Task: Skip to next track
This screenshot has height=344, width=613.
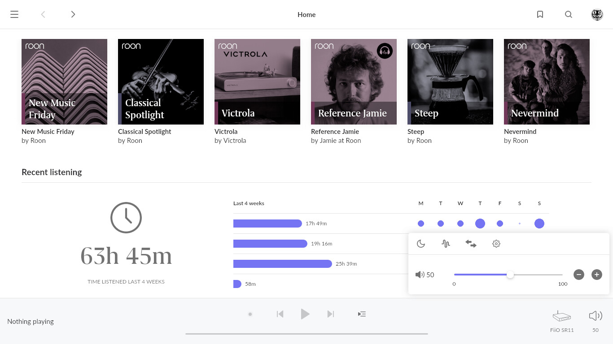Action: tap(330, 314)
